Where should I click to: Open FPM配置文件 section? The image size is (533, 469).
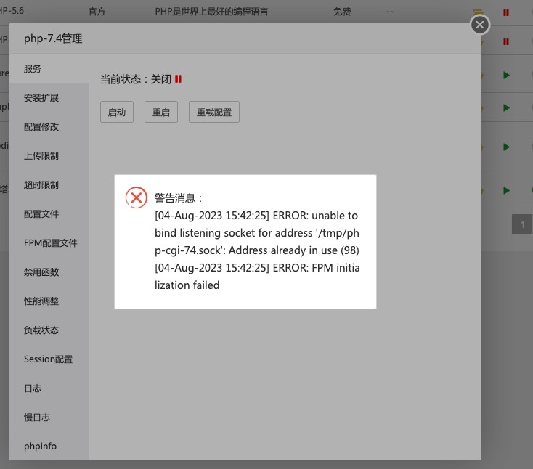(49, 243)
